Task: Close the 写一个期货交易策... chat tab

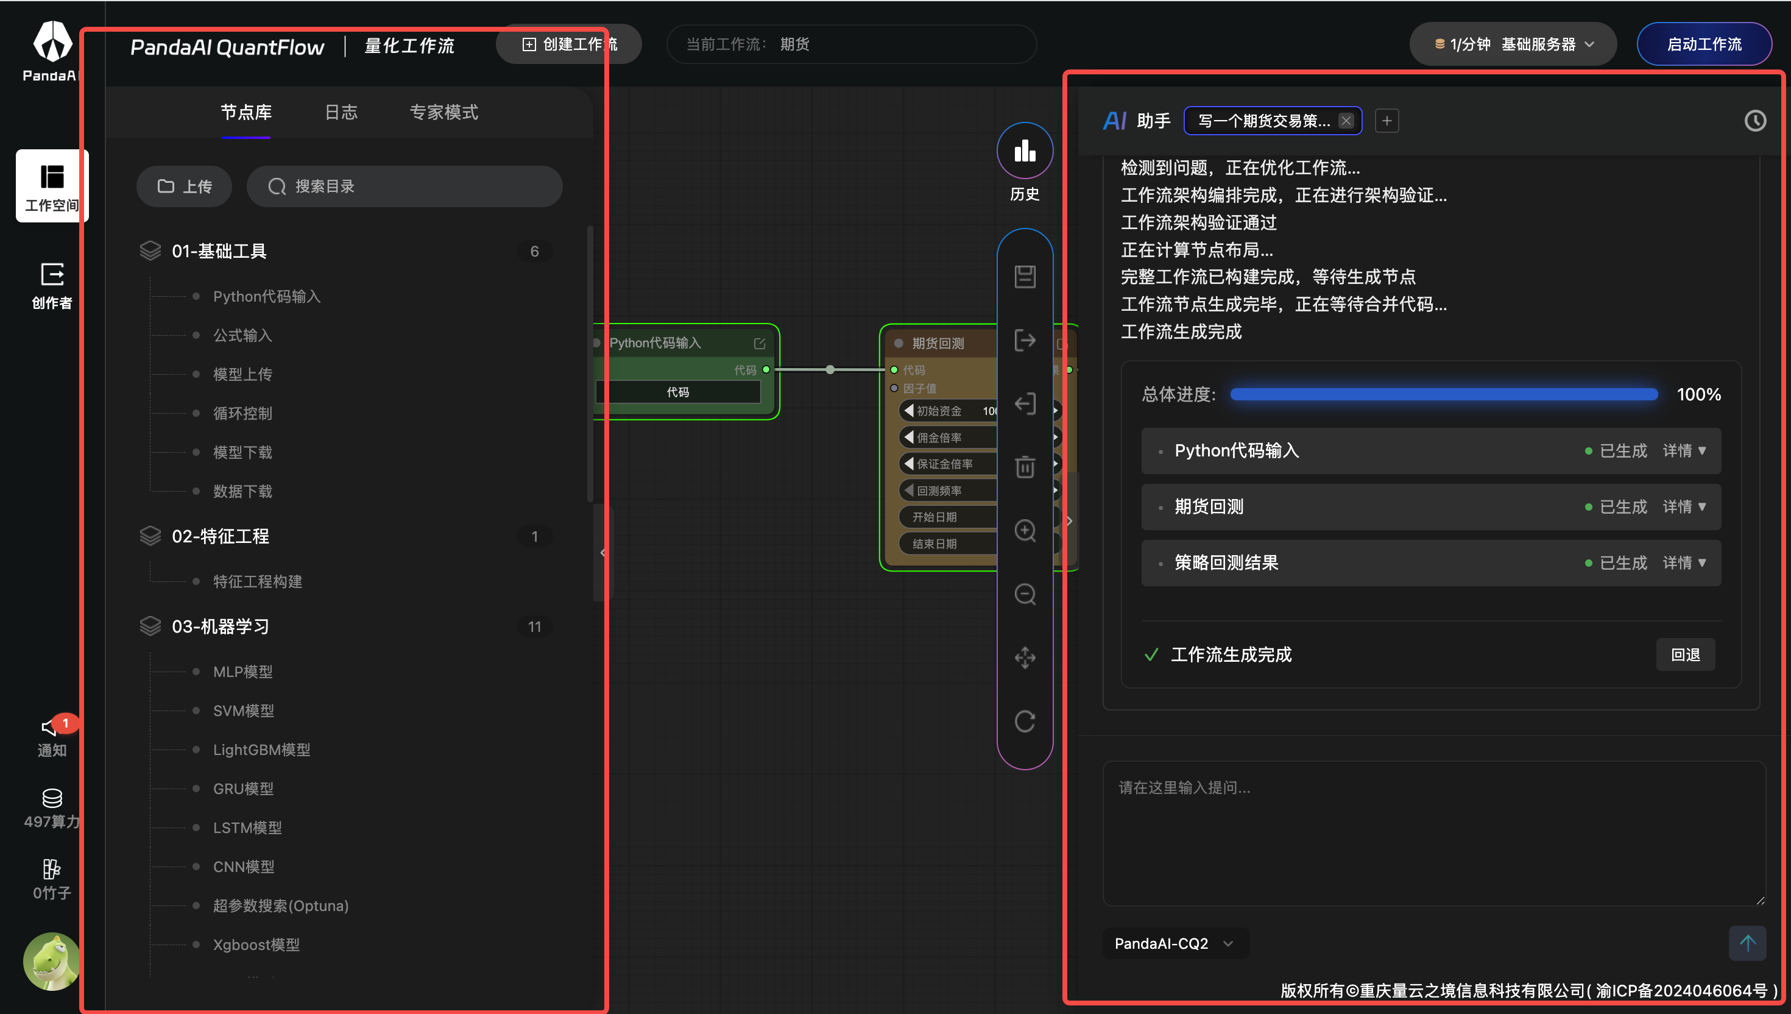Action: tap(1346, 121)
